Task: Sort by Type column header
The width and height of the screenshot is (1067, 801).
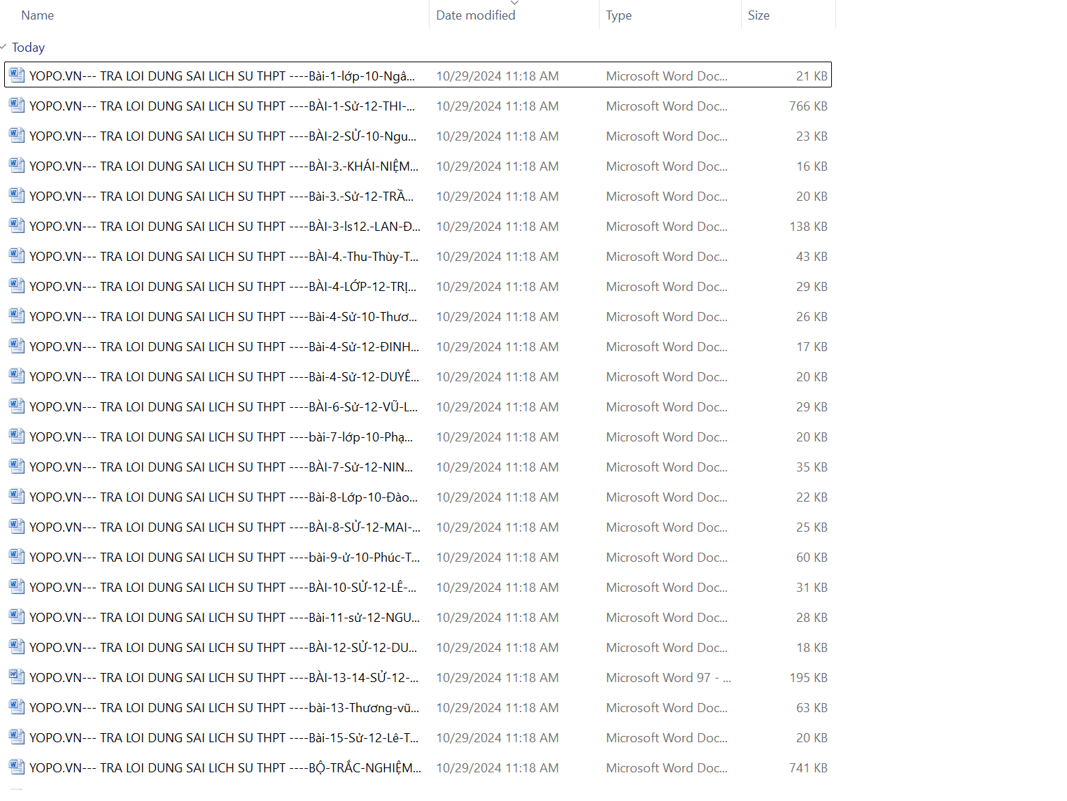Action: pyautogui.click(x=619, y=15)
